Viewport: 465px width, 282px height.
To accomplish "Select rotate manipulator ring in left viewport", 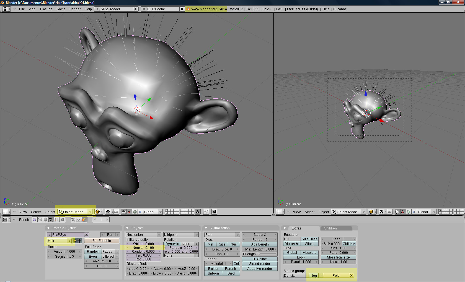I will coord(135,212).
